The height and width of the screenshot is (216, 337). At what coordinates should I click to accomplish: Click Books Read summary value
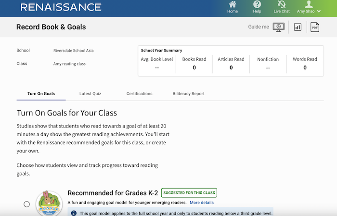click(x=194, y=68)
